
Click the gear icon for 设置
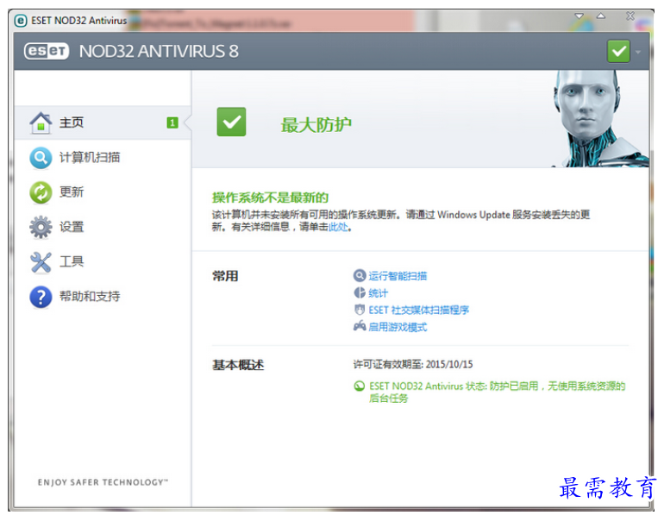(x=41, y=227)
